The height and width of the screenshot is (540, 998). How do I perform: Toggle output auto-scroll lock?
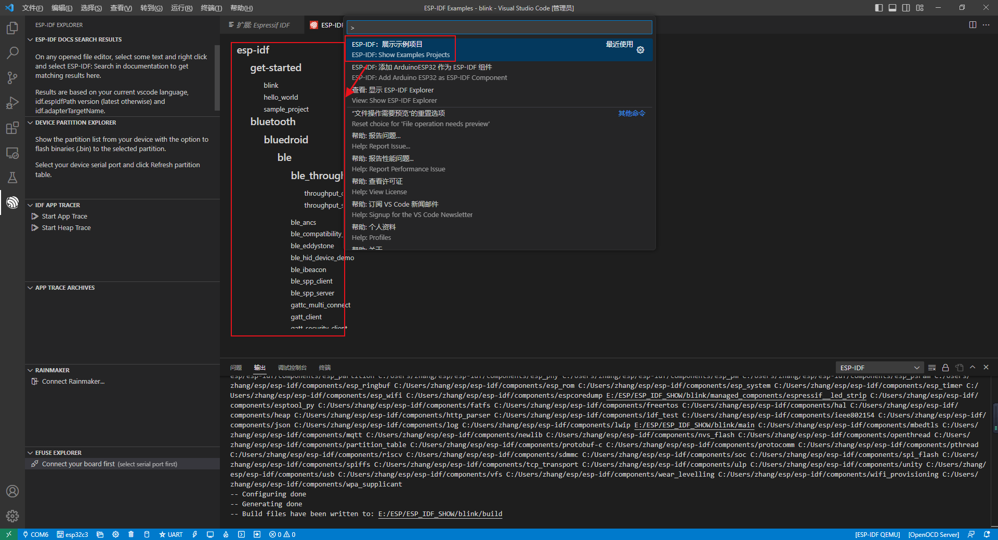946,368
